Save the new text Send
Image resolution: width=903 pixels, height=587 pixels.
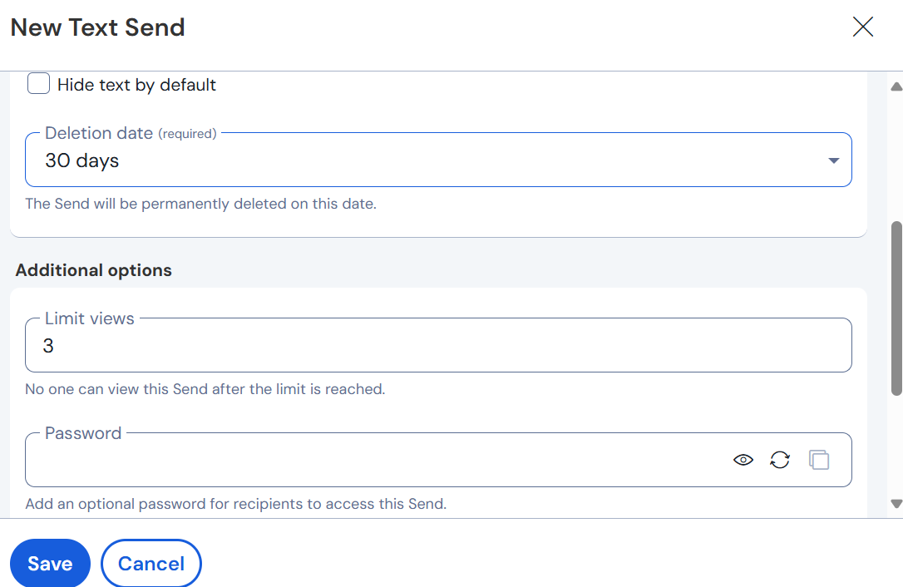pos(50,563)
